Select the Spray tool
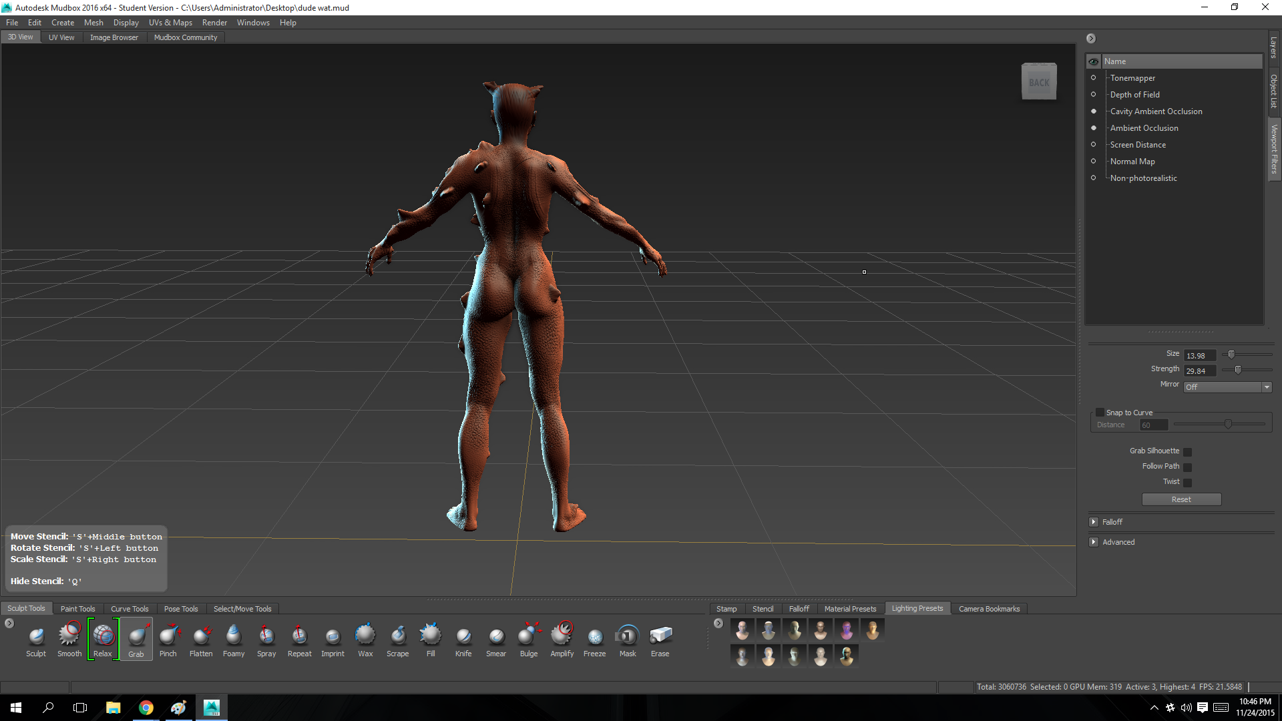This screenshot has height=721, width=1282. (x=266, y=640)
